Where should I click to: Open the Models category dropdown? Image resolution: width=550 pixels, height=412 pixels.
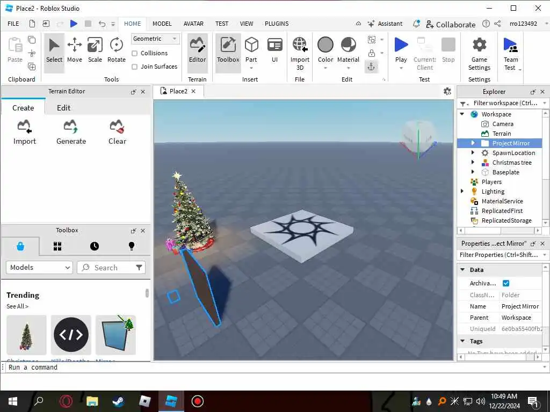point(39,267)
